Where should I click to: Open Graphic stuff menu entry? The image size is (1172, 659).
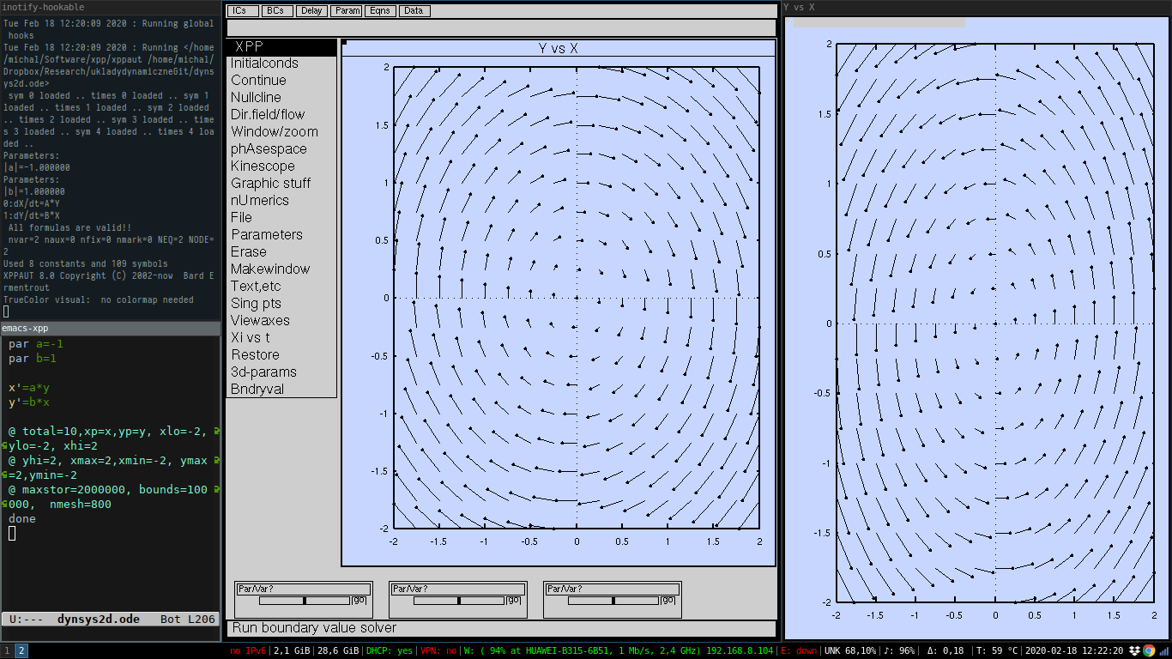(x=281, y=184)
